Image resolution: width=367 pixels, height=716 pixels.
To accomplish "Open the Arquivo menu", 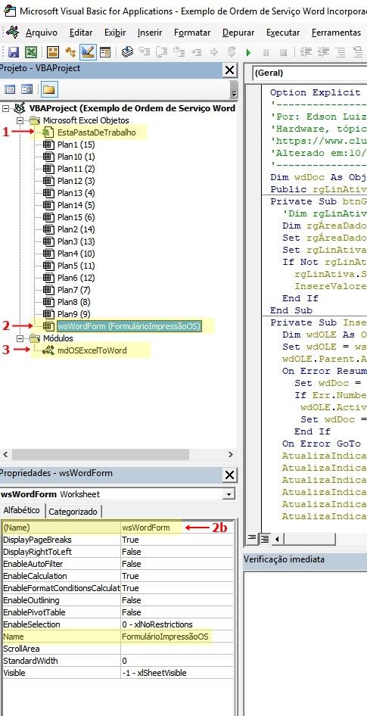I will (x=42, y=33).
